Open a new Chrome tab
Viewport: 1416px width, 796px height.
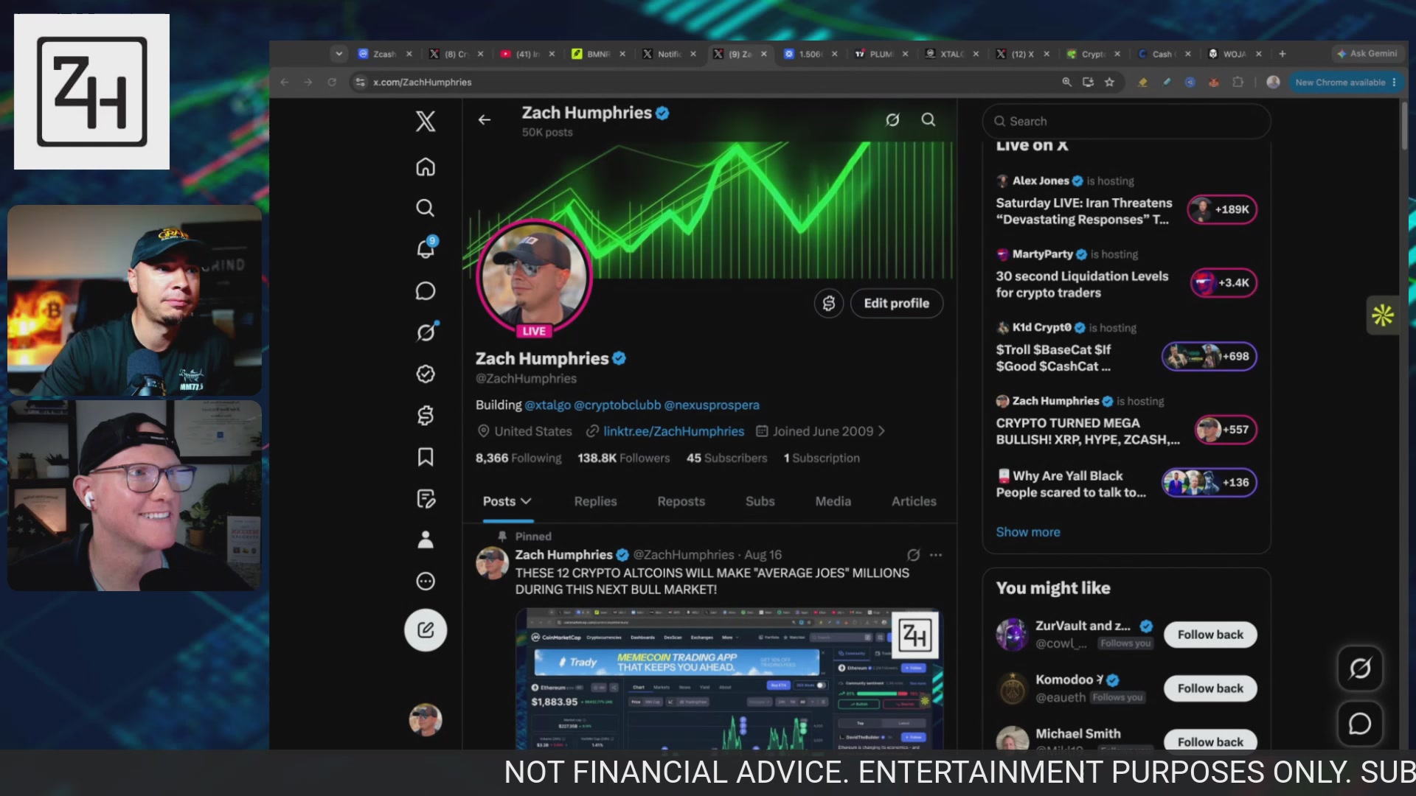click(x=1283, y=54)
